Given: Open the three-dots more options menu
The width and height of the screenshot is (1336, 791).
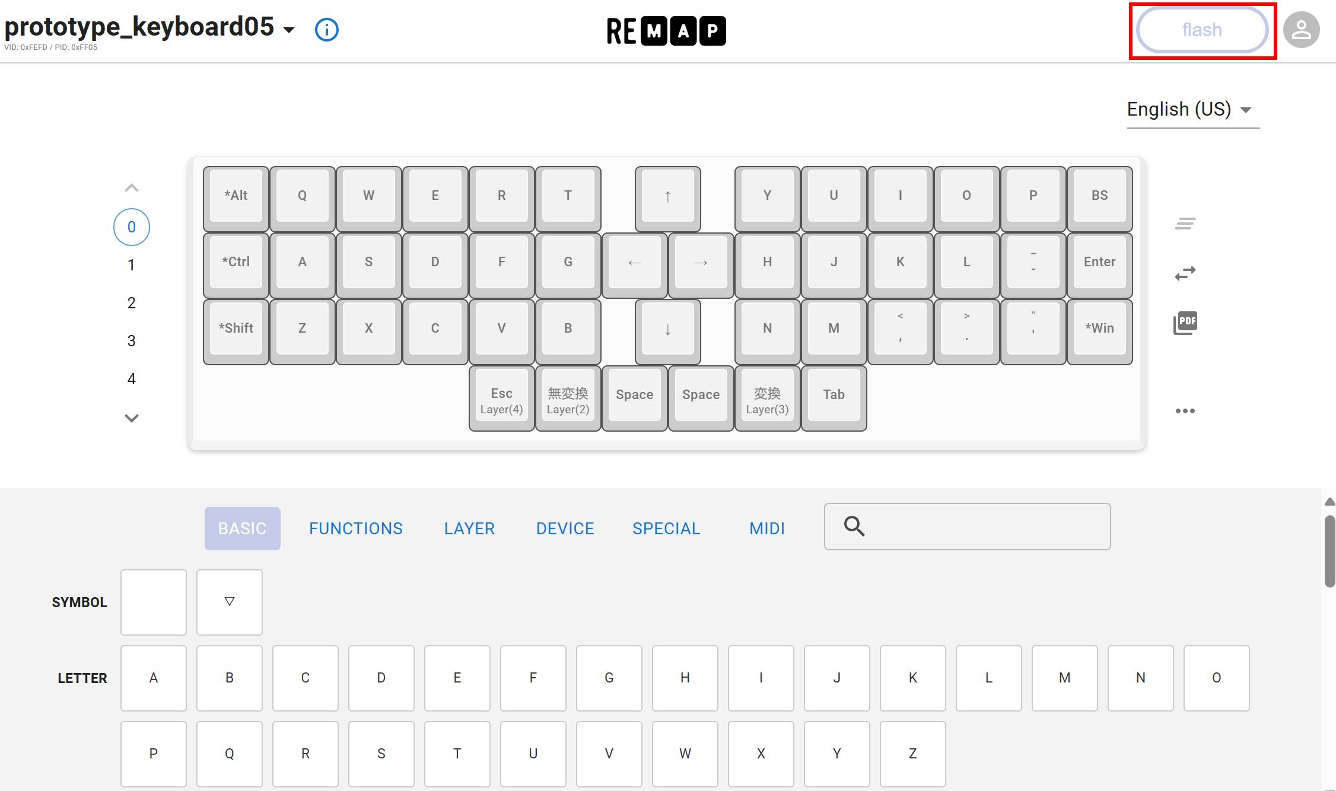Looking at the screenshot, I should coord(1185,410).
